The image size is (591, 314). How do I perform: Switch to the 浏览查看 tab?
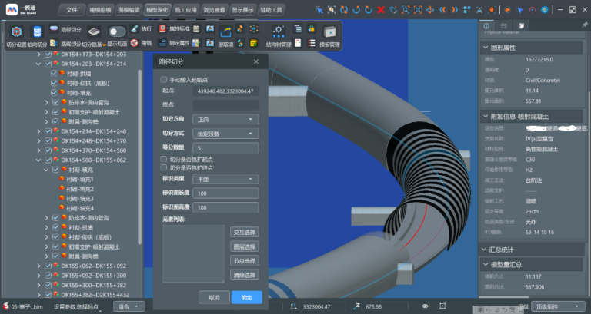click(214, 10)
